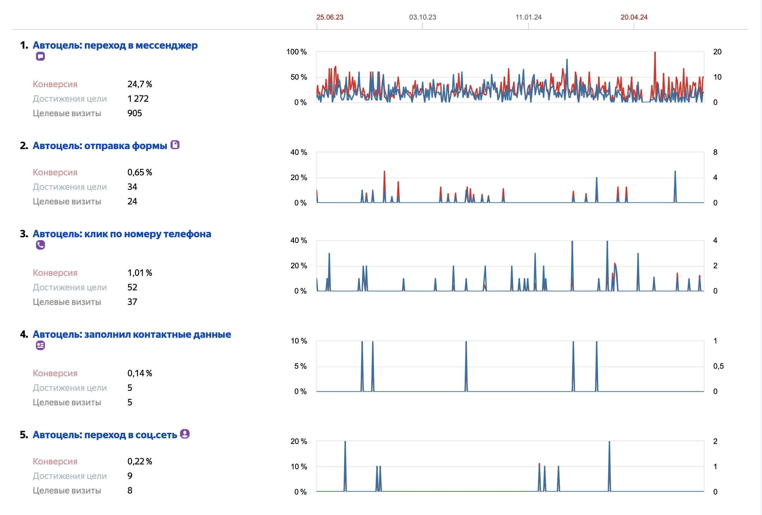Click goal reaches value 34
The width and height of the screenshot is (762, 515).
(x=132, y=187)
